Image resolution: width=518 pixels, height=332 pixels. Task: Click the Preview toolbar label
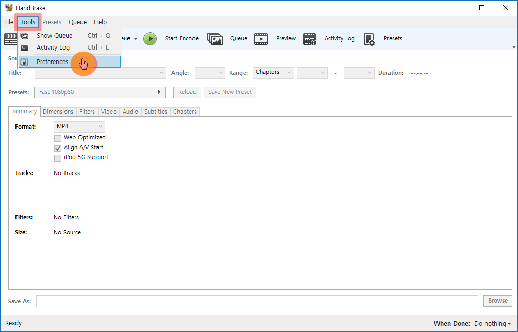(286, 38)
